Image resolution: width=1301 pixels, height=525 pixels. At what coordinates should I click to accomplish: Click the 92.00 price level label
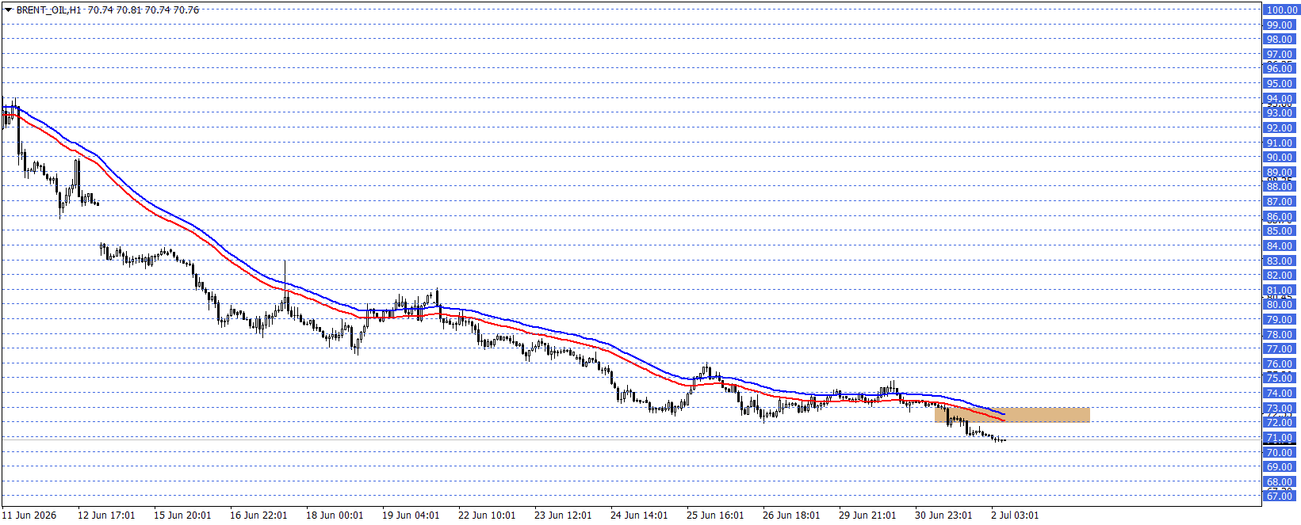1279,128
